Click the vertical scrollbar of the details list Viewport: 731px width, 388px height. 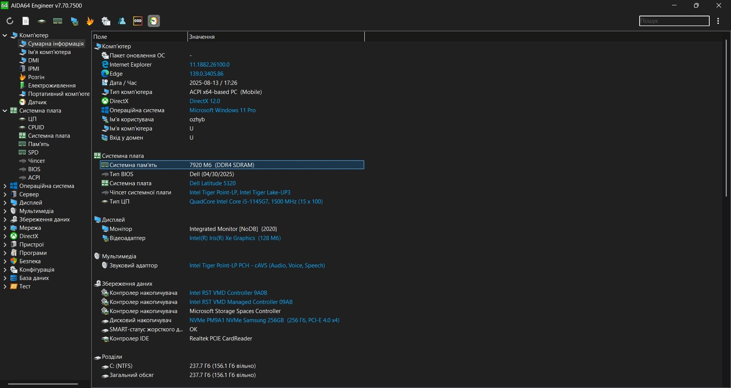726,118
